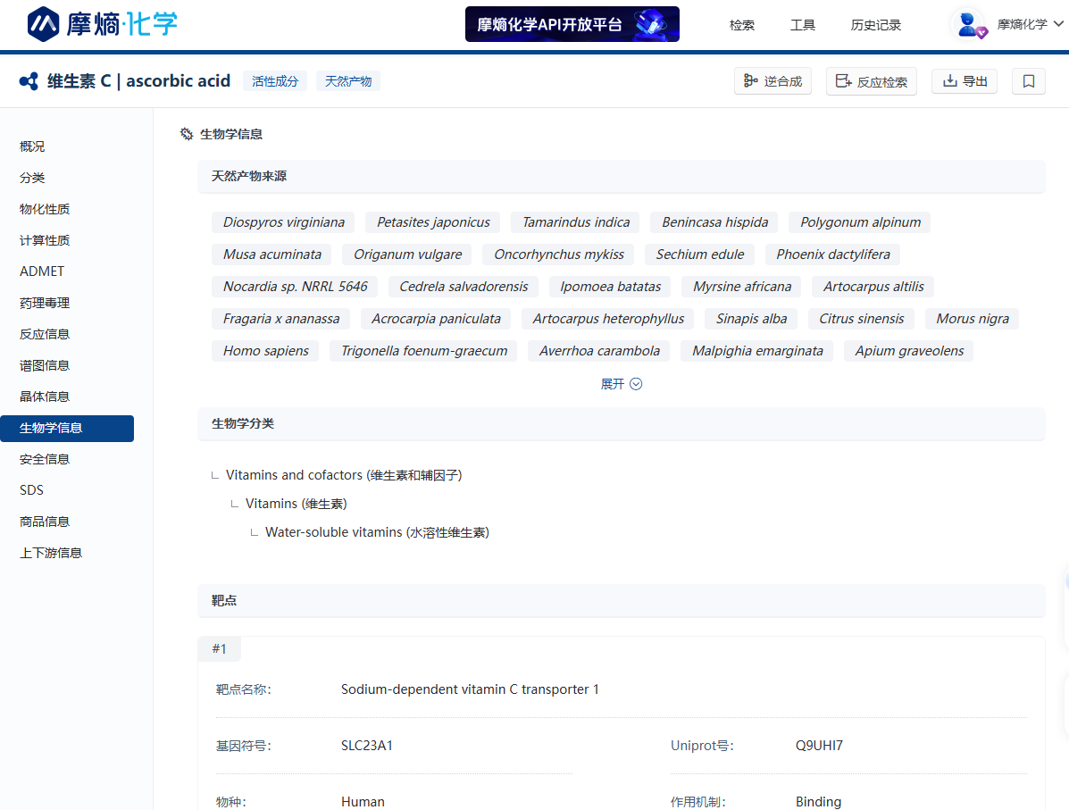Screen dimensions: 1069x810
Task: Open the 检索 menu
Action: pyautogui.click(x=741, y=25)
